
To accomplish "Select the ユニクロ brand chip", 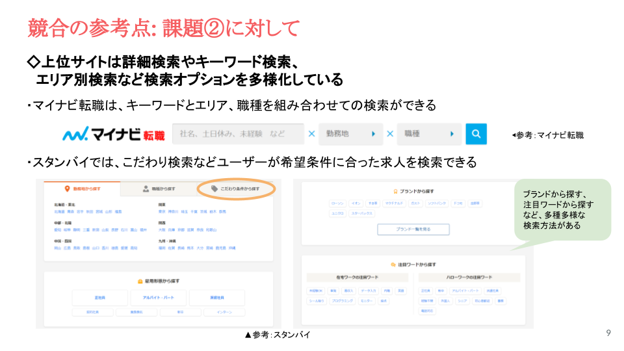I will (x=337, y=213).
